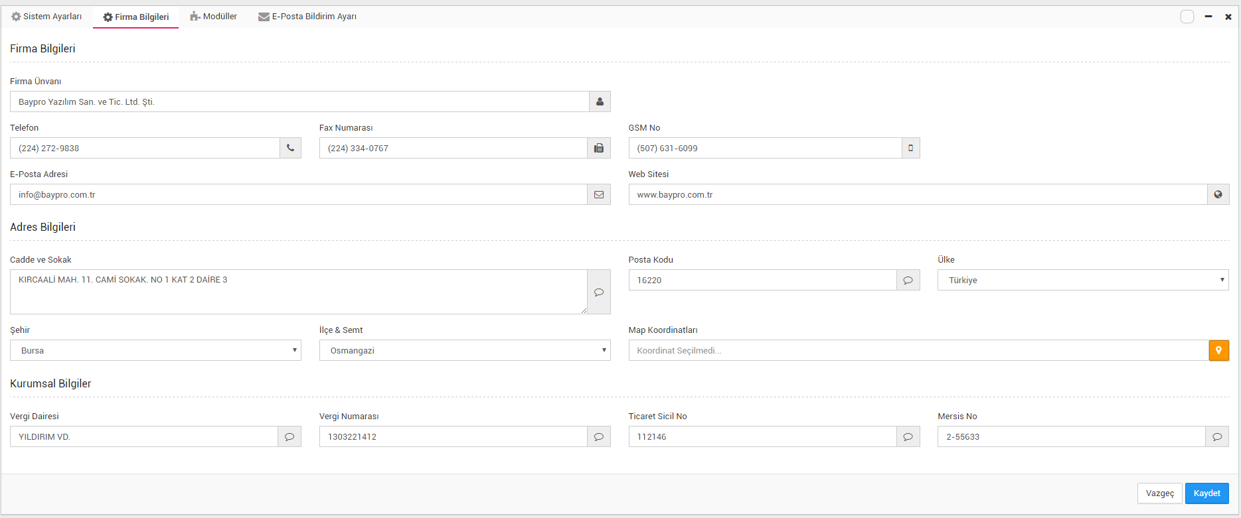Click the envelope icon beside E-Posta Adresi

tap(599, 194)
